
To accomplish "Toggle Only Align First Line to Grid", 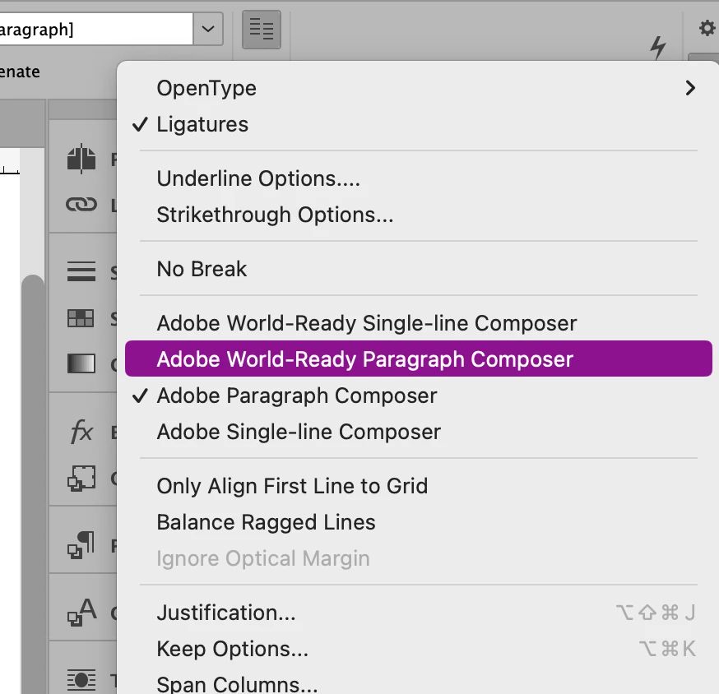I will (418, 486).
